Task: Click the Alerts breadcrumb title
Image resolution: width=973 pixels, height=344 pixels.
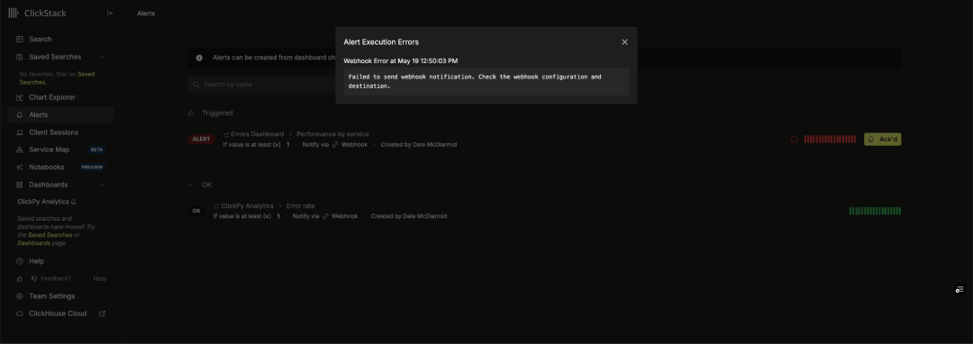Action: pos(146,13)
